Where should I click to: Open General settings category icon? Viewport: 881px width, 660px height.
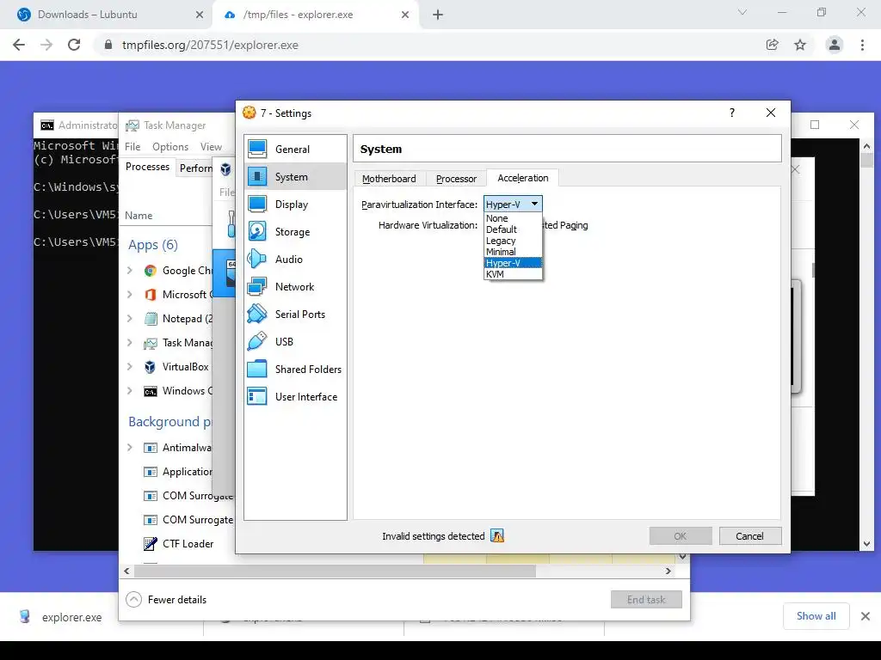tap(257, 149)
